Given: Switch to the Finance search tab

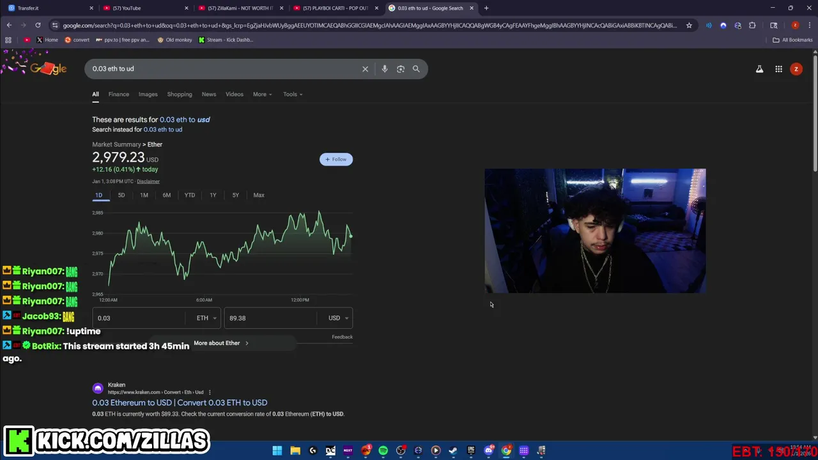Looking at the screenshot, I should point(118,95).
